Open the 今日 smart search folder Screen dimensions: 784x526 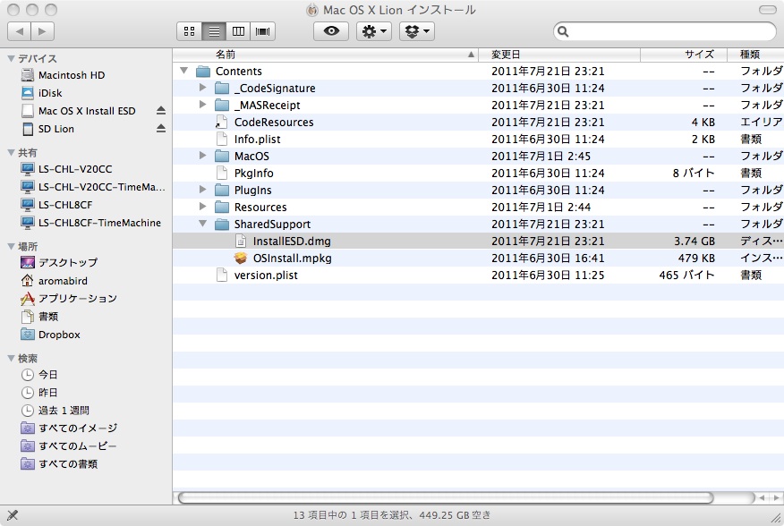tap(49, 377)
